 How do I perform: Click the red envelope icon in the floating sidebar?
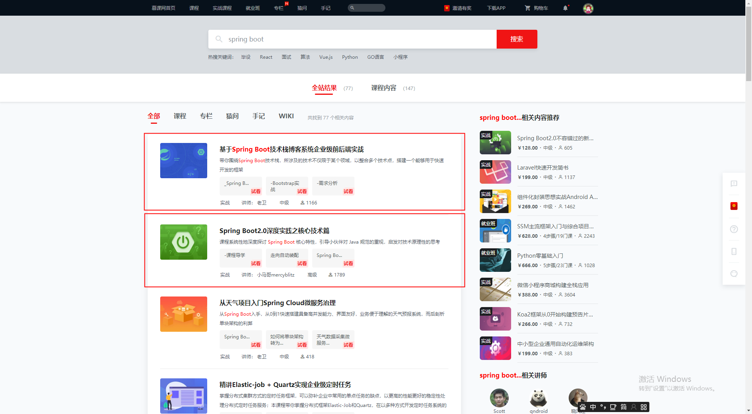[734, 206]
